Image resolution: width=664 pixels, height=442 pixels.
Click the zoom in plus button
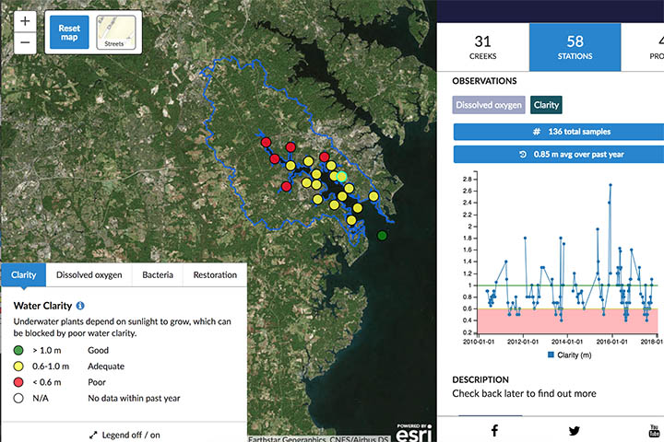click(25, 21)
